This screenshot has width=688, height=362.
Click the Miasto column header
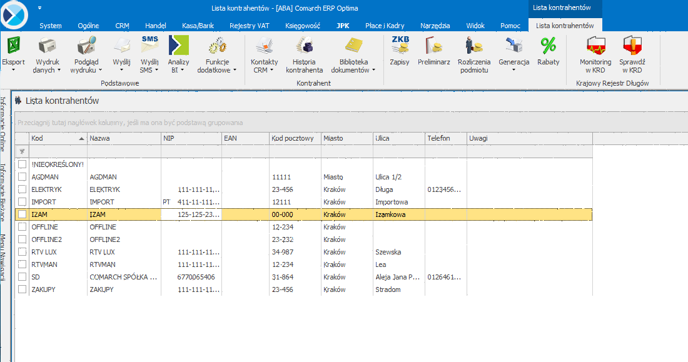[345, 138]
